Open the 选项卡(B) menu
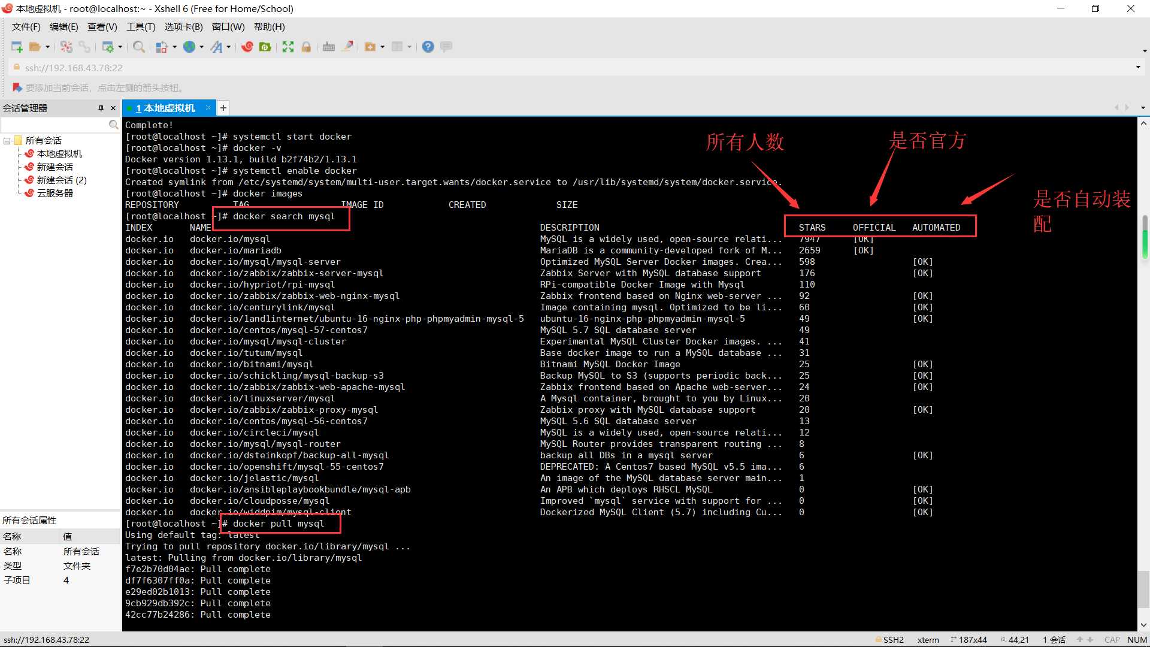The height and width of the screenshot is (647, 1150). [x=183, y=27]
